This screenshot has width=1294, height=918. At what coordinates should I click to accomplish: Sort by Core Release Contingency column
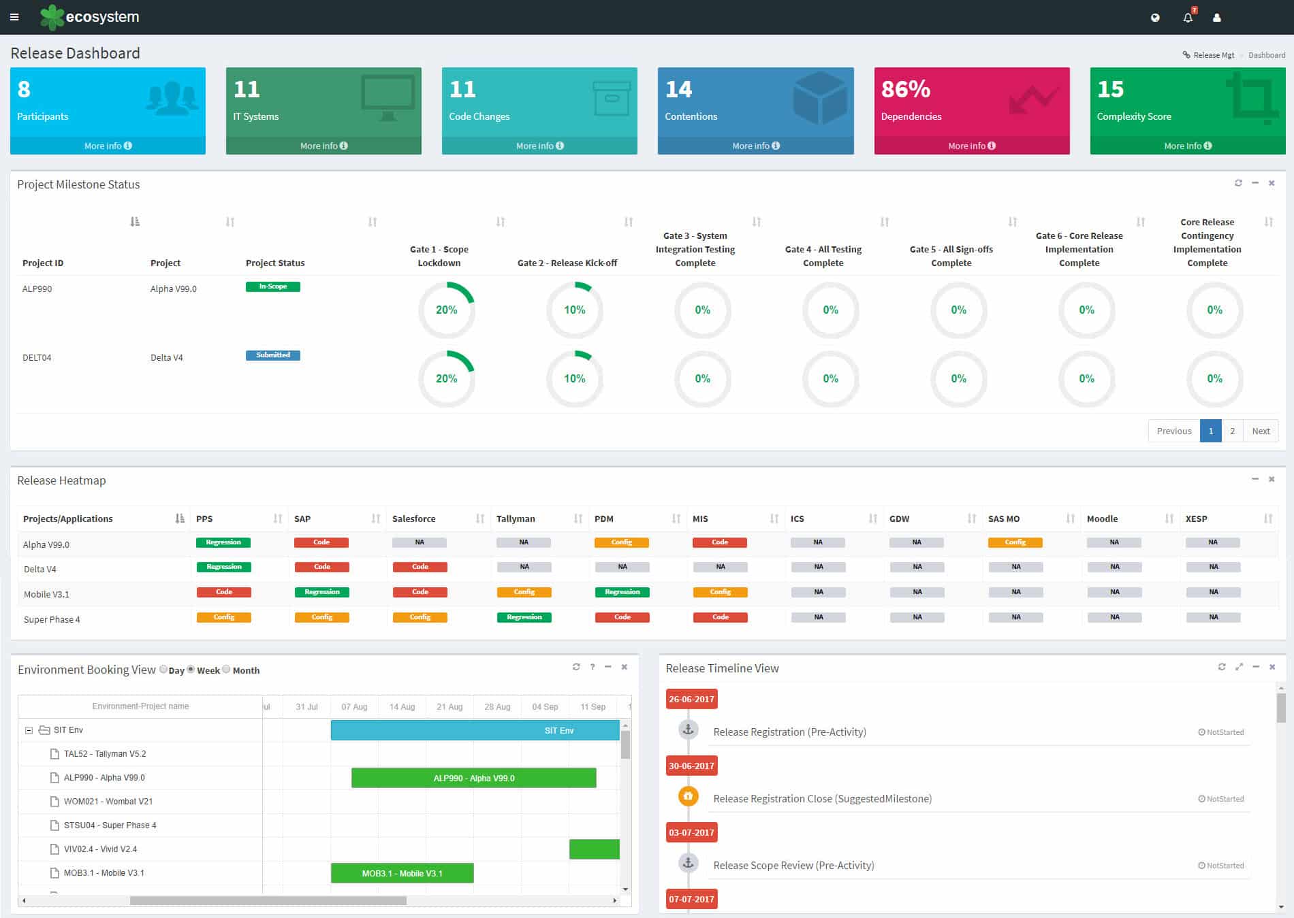(x=1269, y=222)
